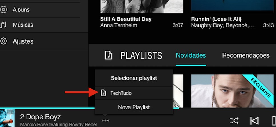Viewport: 276px width, 127px height.
Task: Switch to the Novidades tab
Action: pos(191,55)
